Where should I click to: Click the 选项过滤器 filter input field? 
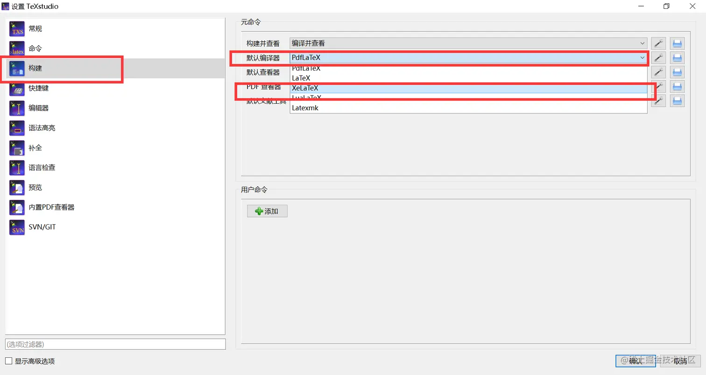[x=115, y=344]
